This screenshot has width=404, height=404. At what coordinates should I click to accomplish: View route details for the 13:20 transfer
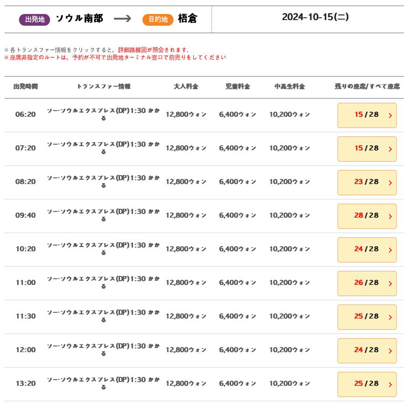[x=103, y=383]
